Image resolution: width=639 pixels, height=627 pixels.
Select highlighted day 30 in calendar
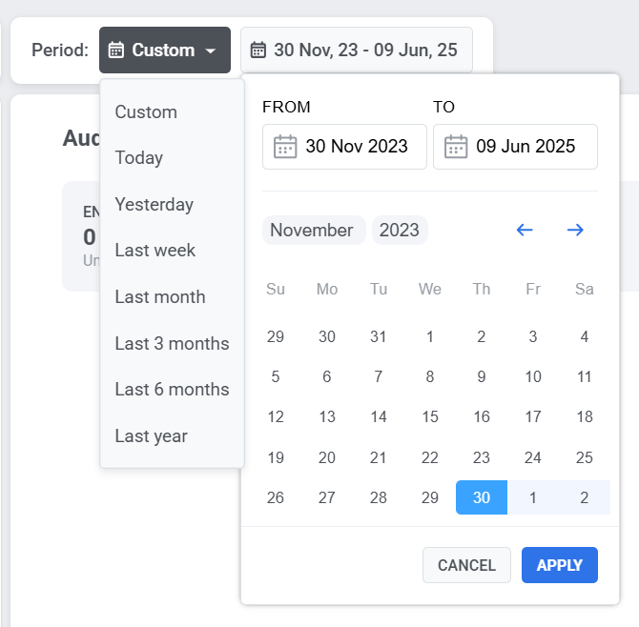click(482, 497)
